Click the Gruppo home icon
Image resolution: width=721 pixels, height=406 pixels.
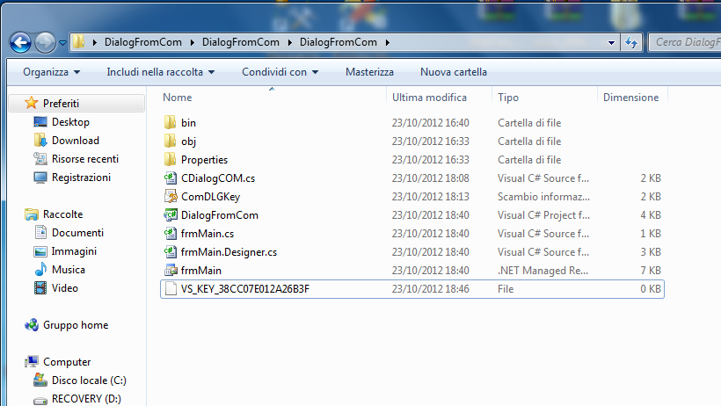coord(32,325)
